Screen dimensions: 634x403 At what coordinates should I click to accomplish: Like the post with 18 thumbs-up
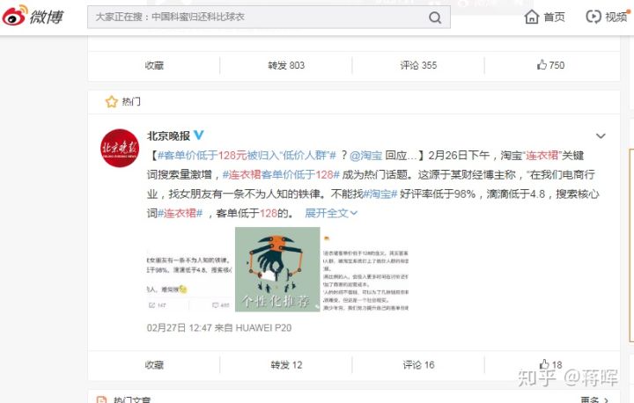pyautogui.click(x=550, y=364)
